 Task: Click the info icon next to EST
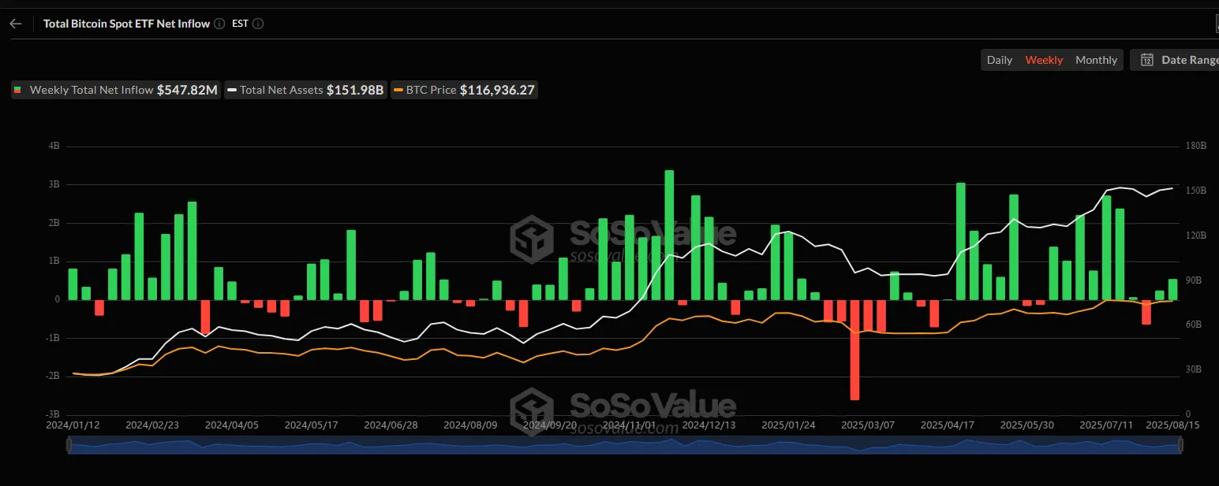pyautogui.click(x=258, y=24)
